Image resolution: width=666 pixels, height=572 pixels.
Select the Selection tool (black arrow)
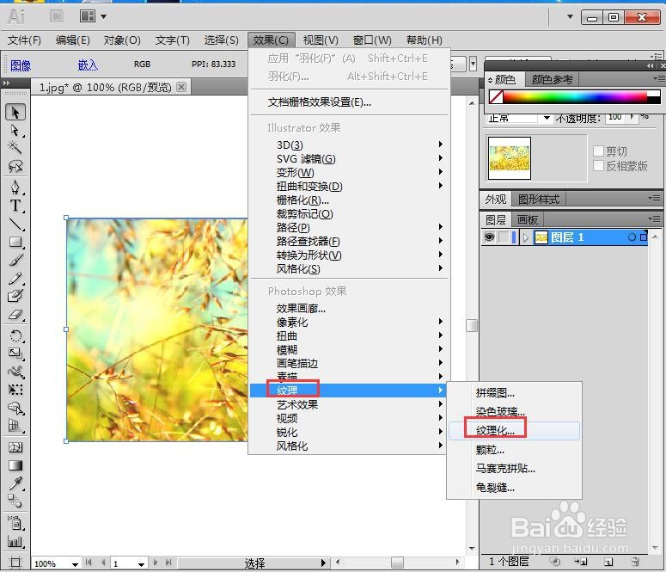coord(15,113)
